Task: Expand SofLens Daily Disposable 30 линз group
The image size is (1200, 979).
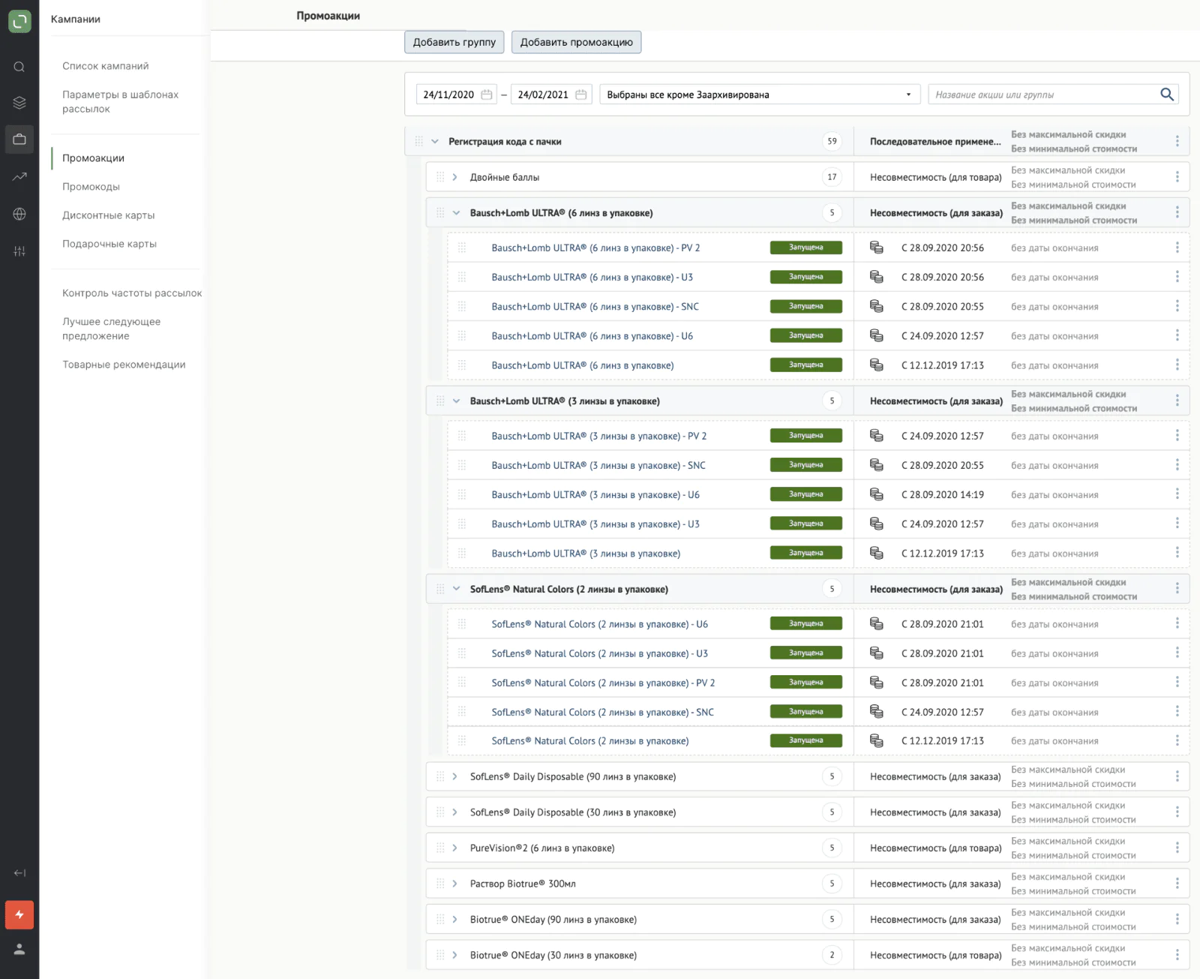Action: (455, 812)
